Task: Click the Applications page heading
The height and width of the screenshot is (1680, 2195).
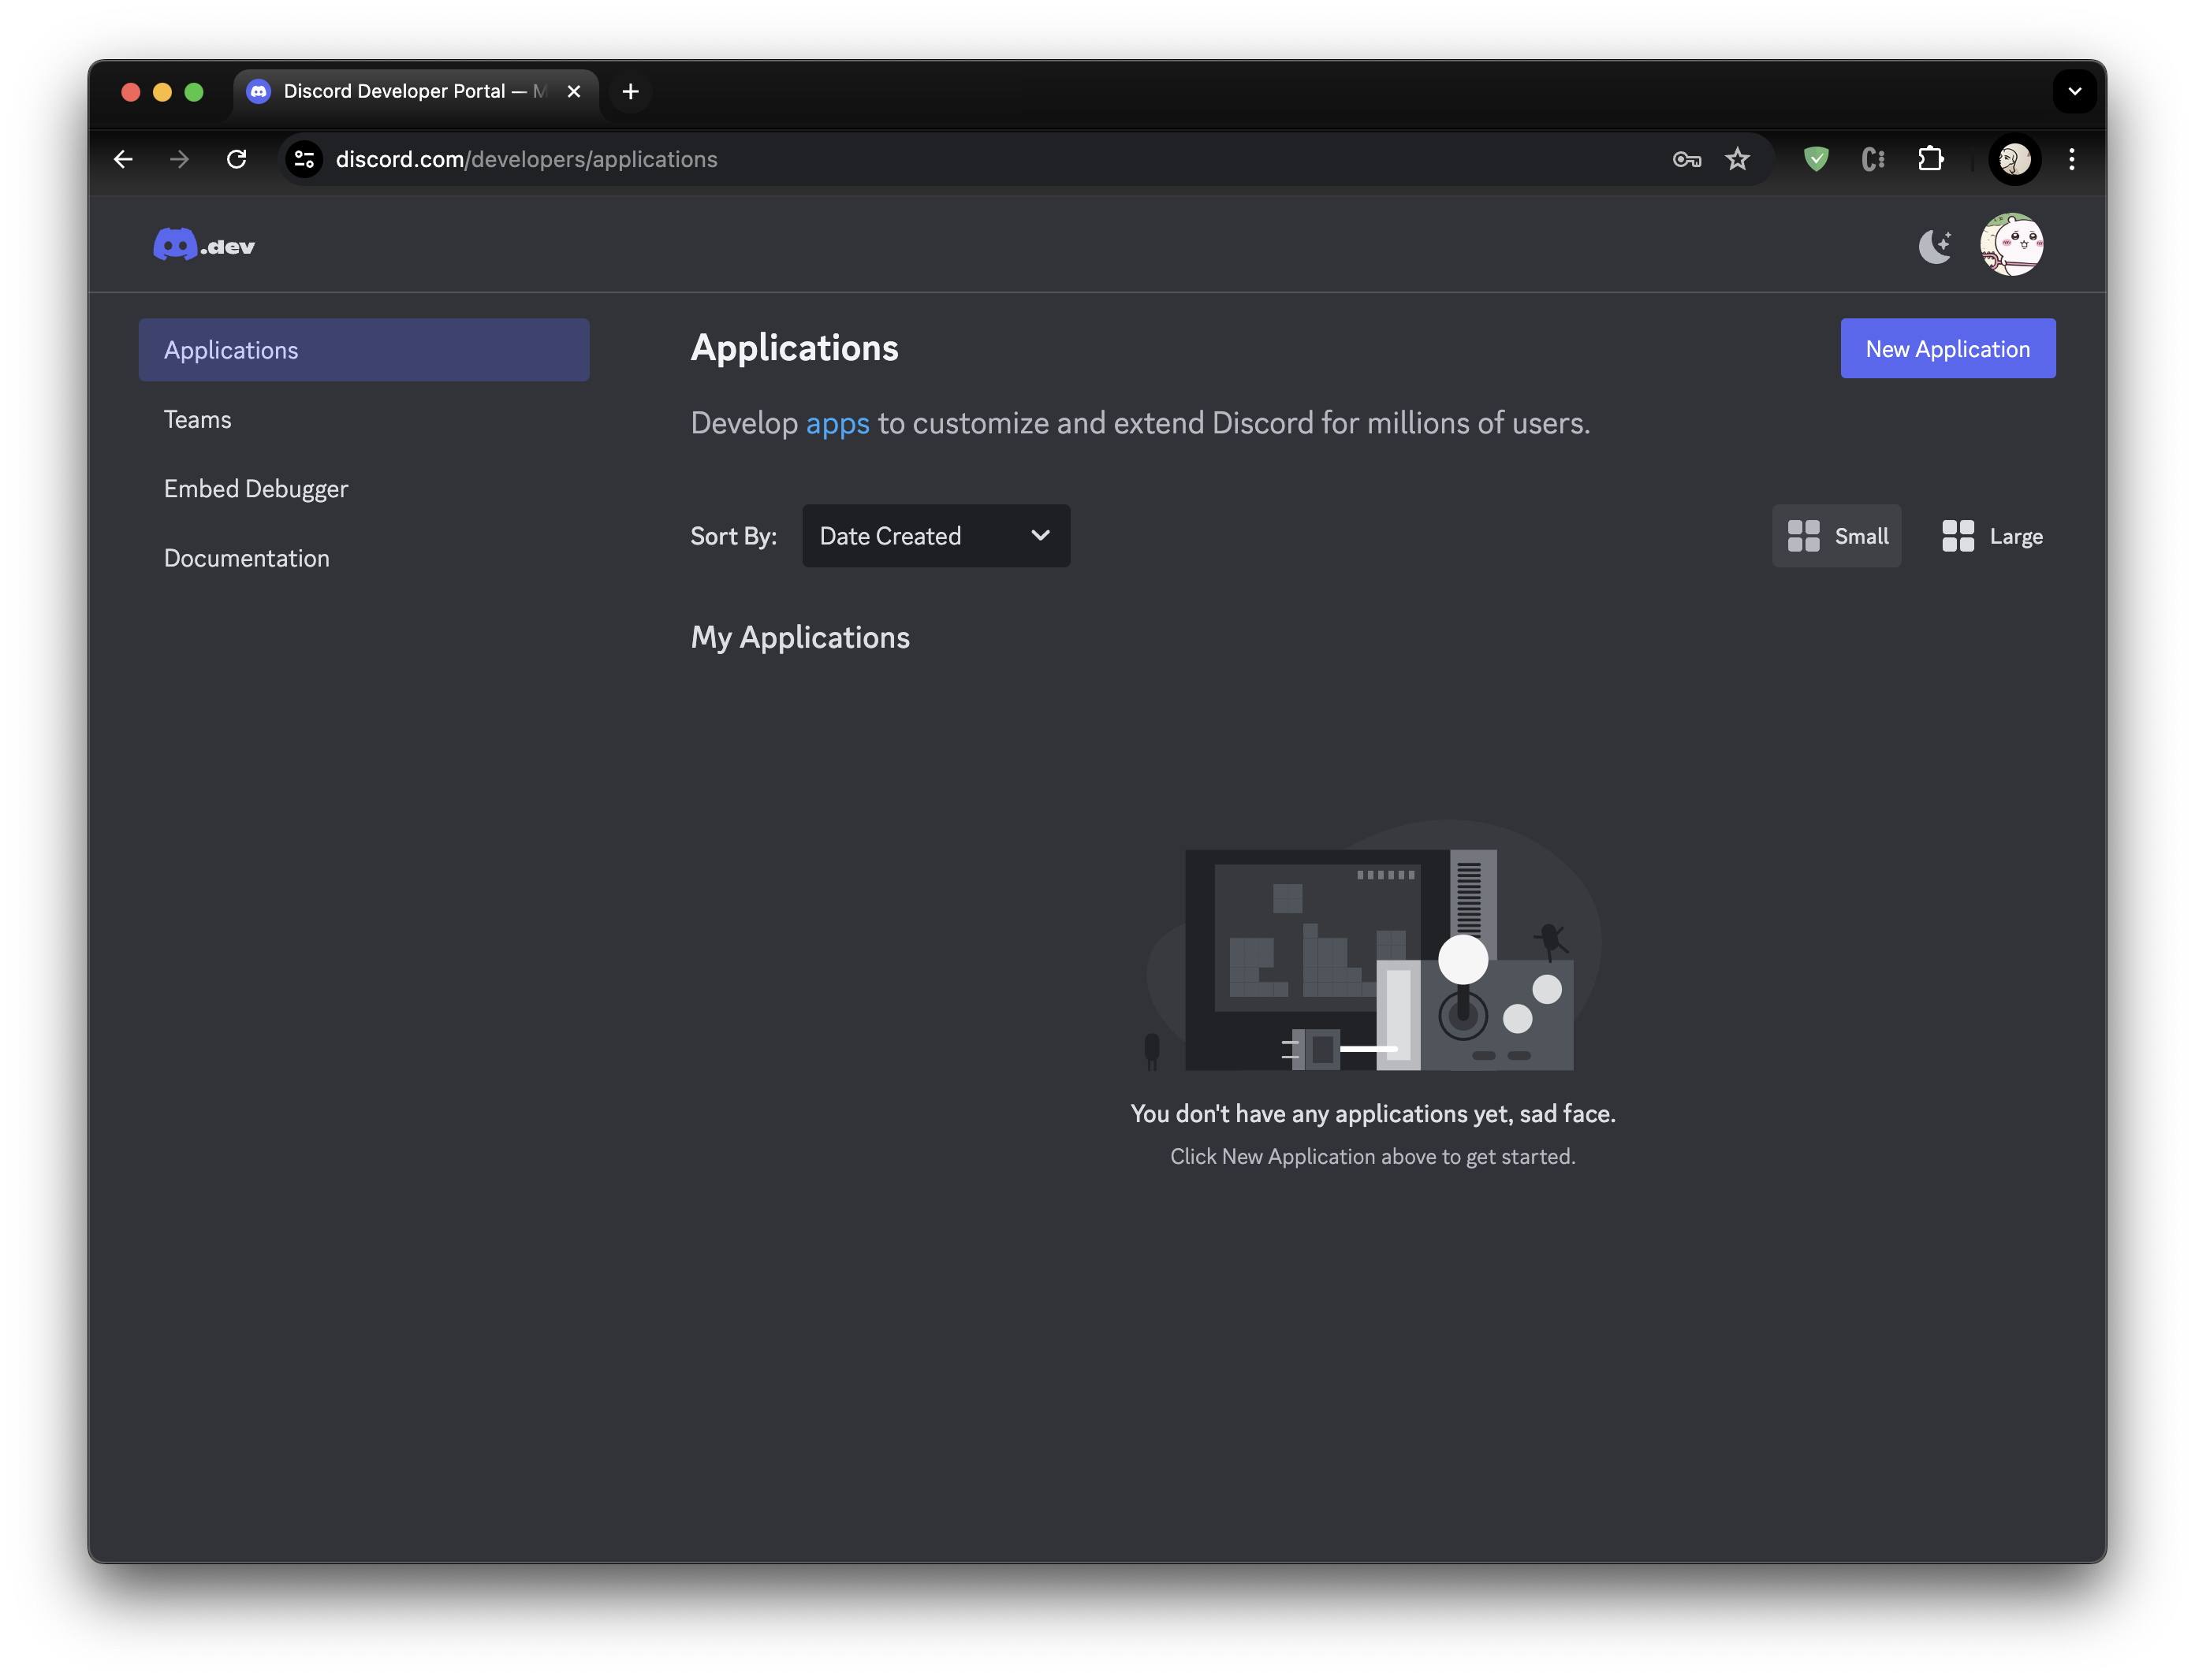Action: (x=795, y=348)
